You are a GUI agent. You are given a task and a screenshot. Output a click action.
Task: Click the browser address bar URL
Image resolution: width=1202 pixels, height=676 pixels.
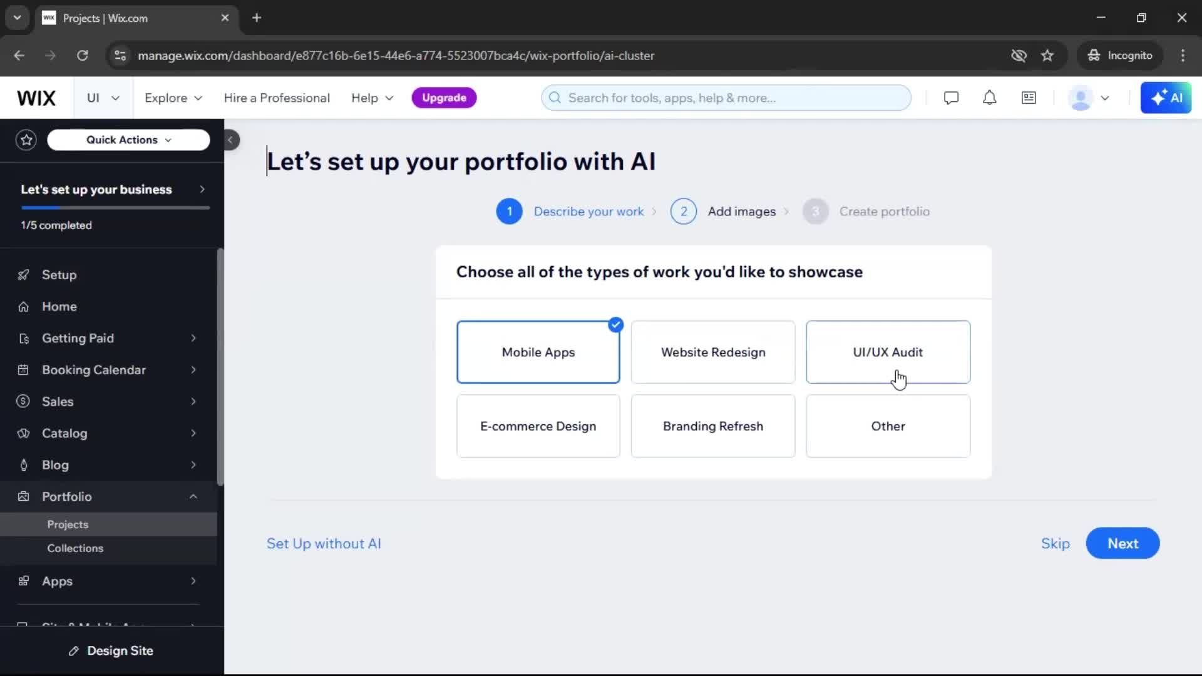click(x=396, y=56)
